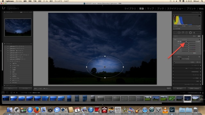
Task: Select the Crop Overlay tool
Action: pyautogui.click(x=175, y=33)
